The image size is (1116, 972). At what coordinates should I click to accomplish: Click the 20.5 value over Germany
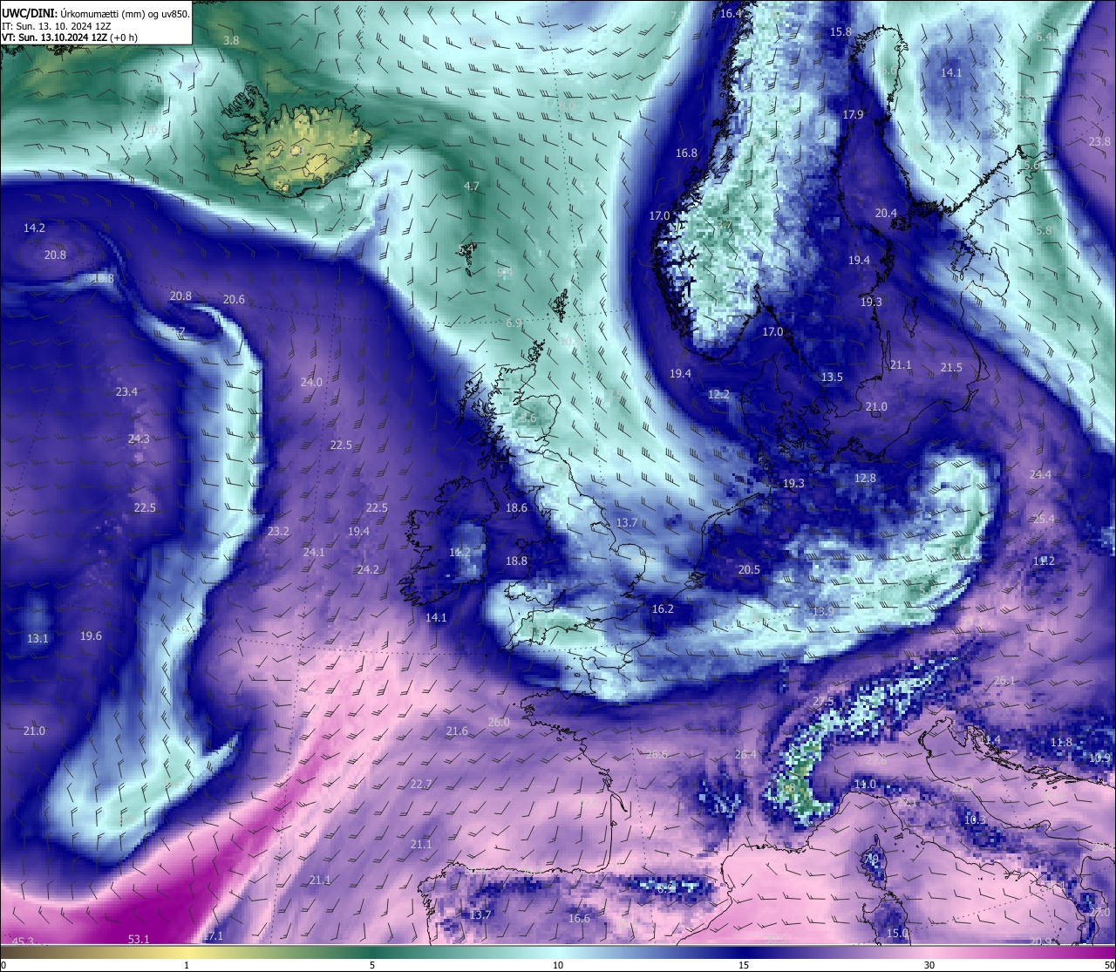coord(749,570)
